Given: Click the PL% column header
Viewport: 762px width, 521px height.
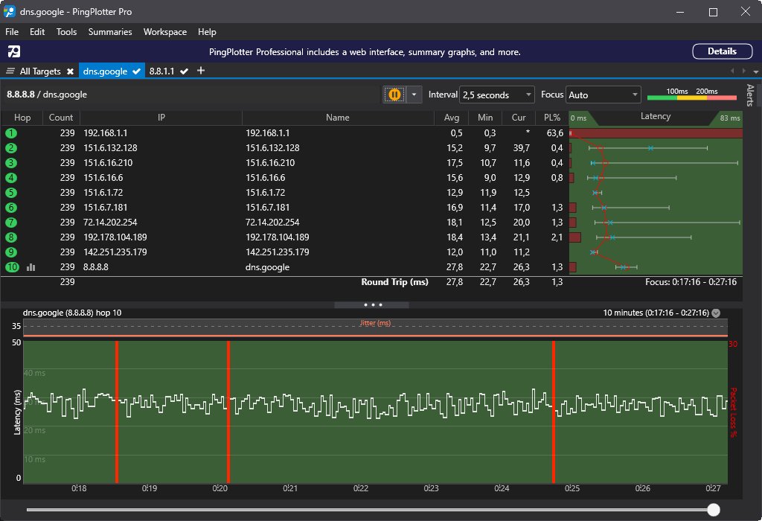Looking at the screenshot, I should point(552,118).
